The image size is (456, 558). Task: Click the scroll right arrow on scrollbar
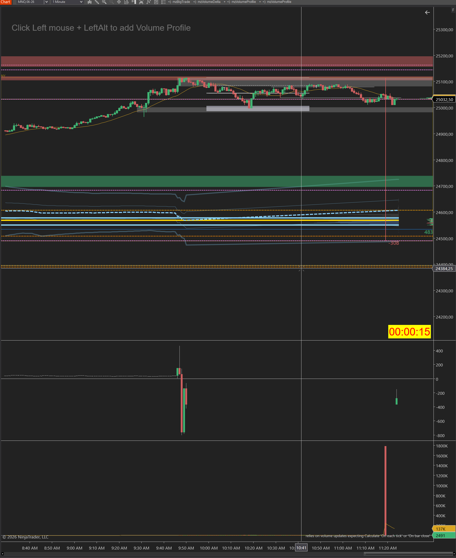click(454, 554)
